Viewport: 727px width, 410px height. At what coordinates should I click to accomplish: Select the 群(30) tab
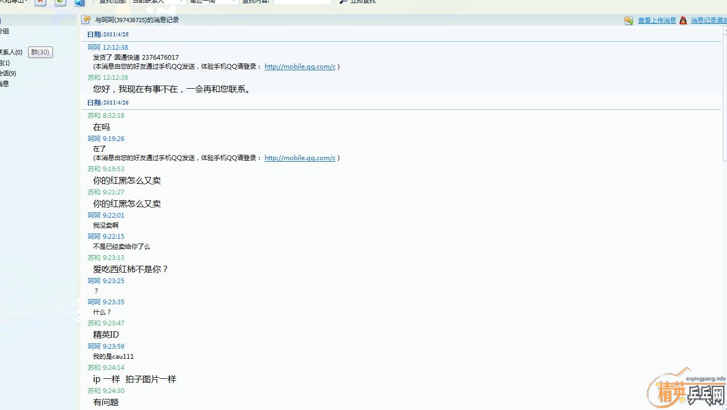[x=40, y=52]
